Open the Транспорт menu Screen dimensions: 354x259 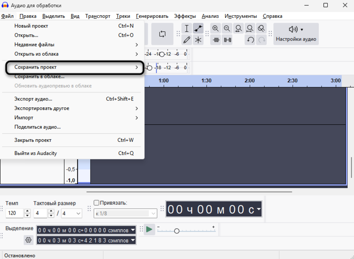point(98,16)
